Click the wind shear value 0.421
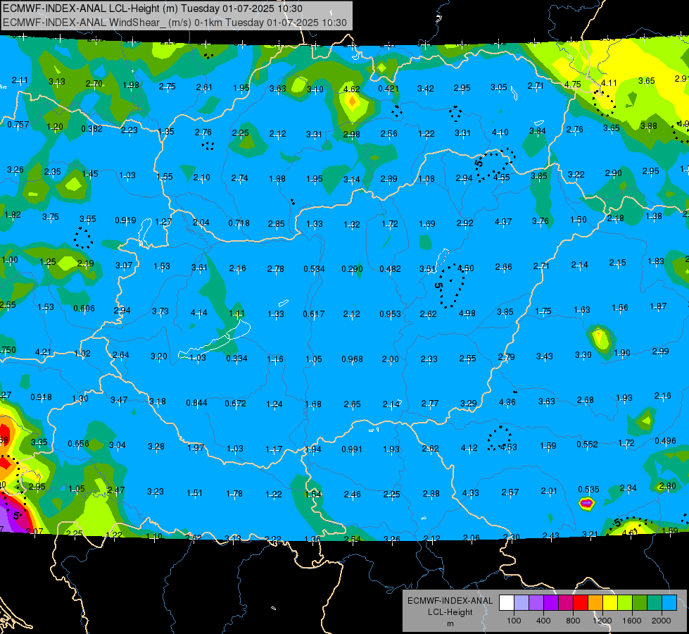The width and height of the screenshot is (689, 634). click(388, 89)
